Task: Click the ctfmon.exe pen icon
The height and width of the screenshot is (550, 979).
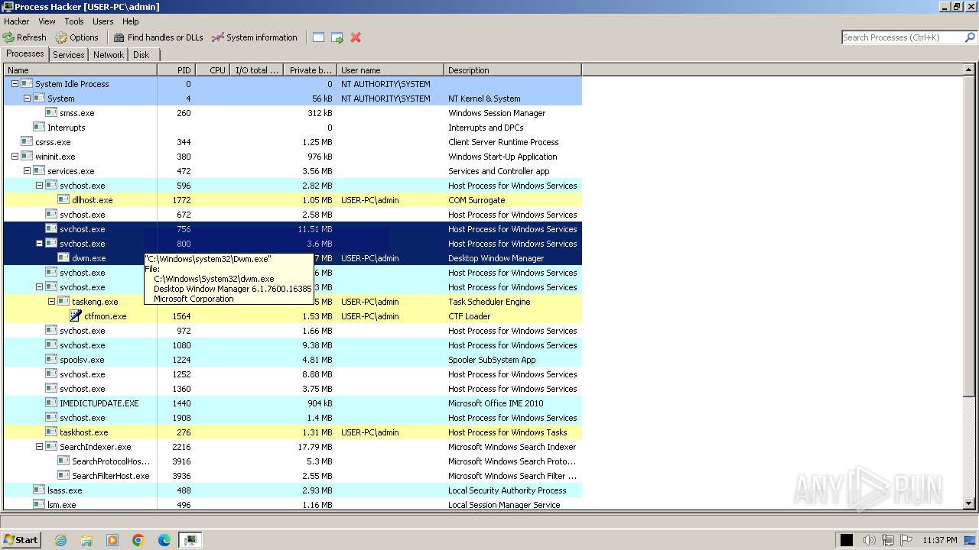Action: (76, 316)
